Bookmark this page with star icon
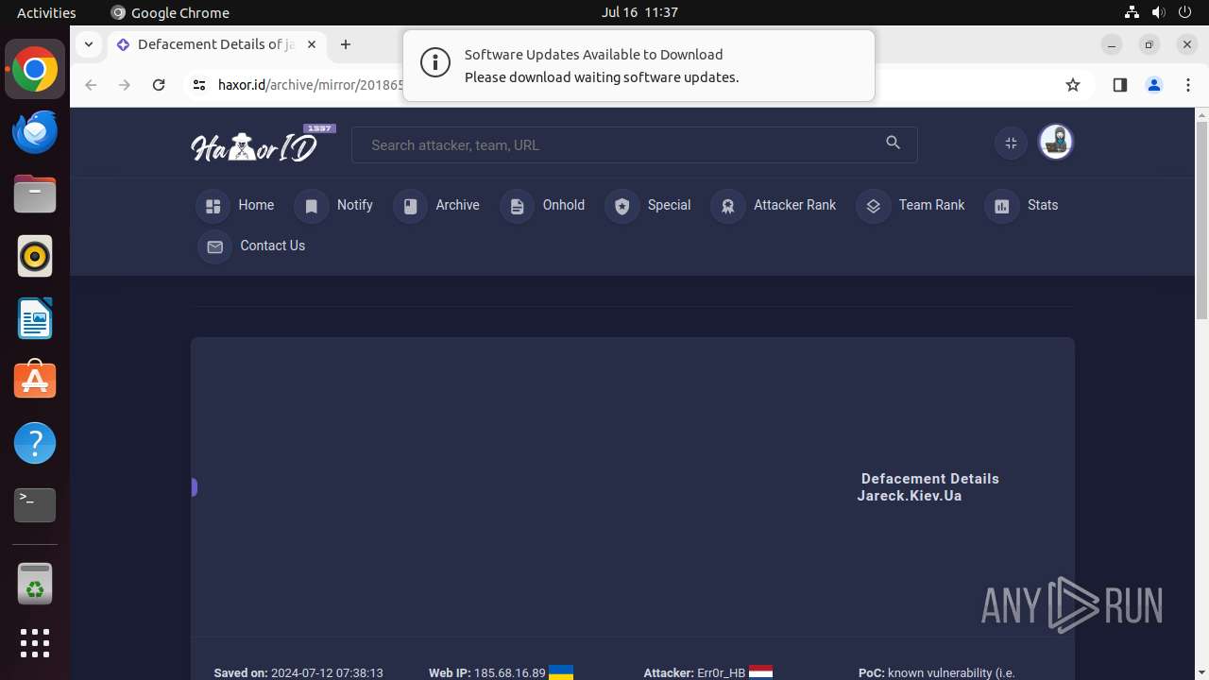The width and height of the screenshot is (1209, 680). pos(1073,85)
